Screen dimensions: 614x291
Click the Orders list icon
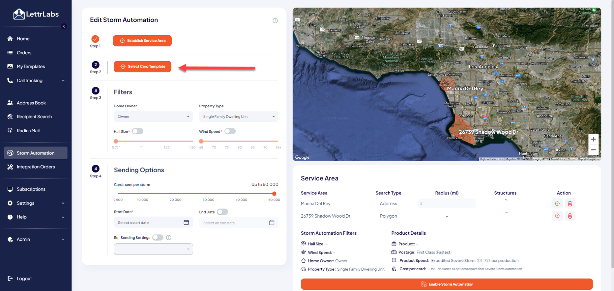coord(10,53)
